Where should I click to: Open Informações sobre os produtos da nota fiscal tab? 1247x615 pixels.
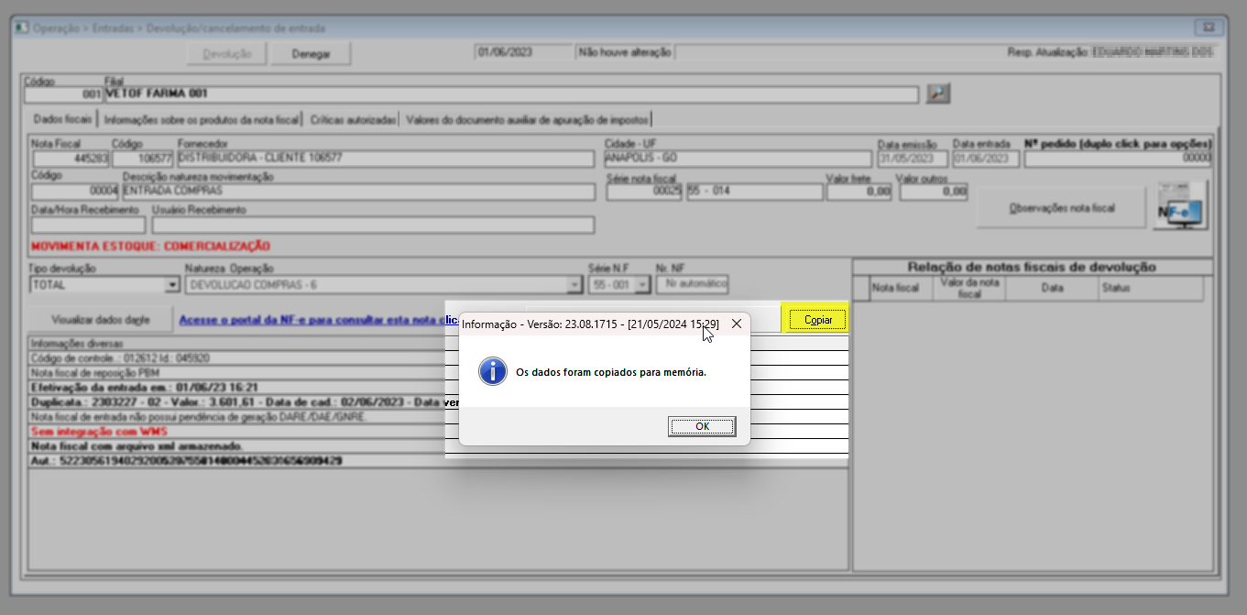[x=202, y=120]
